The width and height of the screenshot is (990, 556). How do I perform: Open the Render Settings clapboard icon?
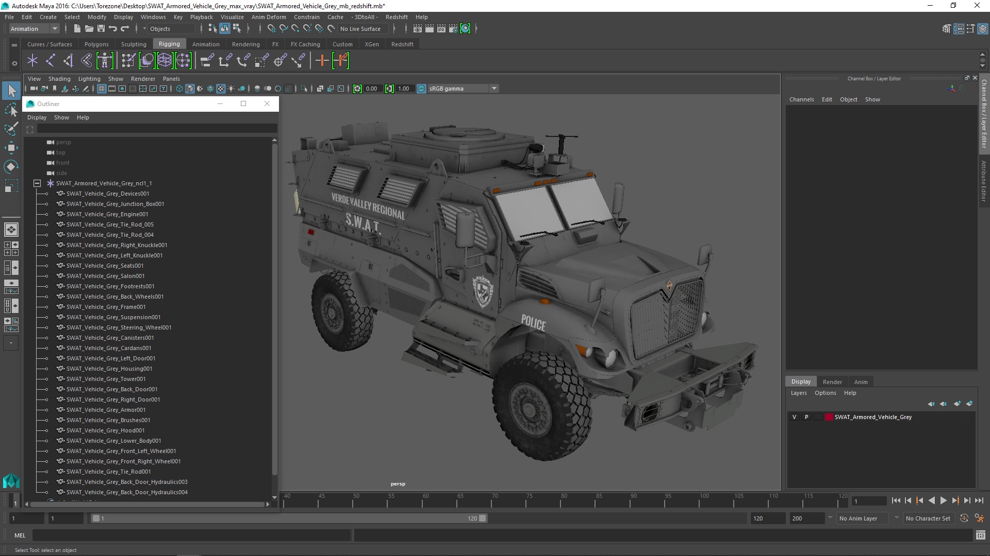pyautogui.click(x=453, y=29)
